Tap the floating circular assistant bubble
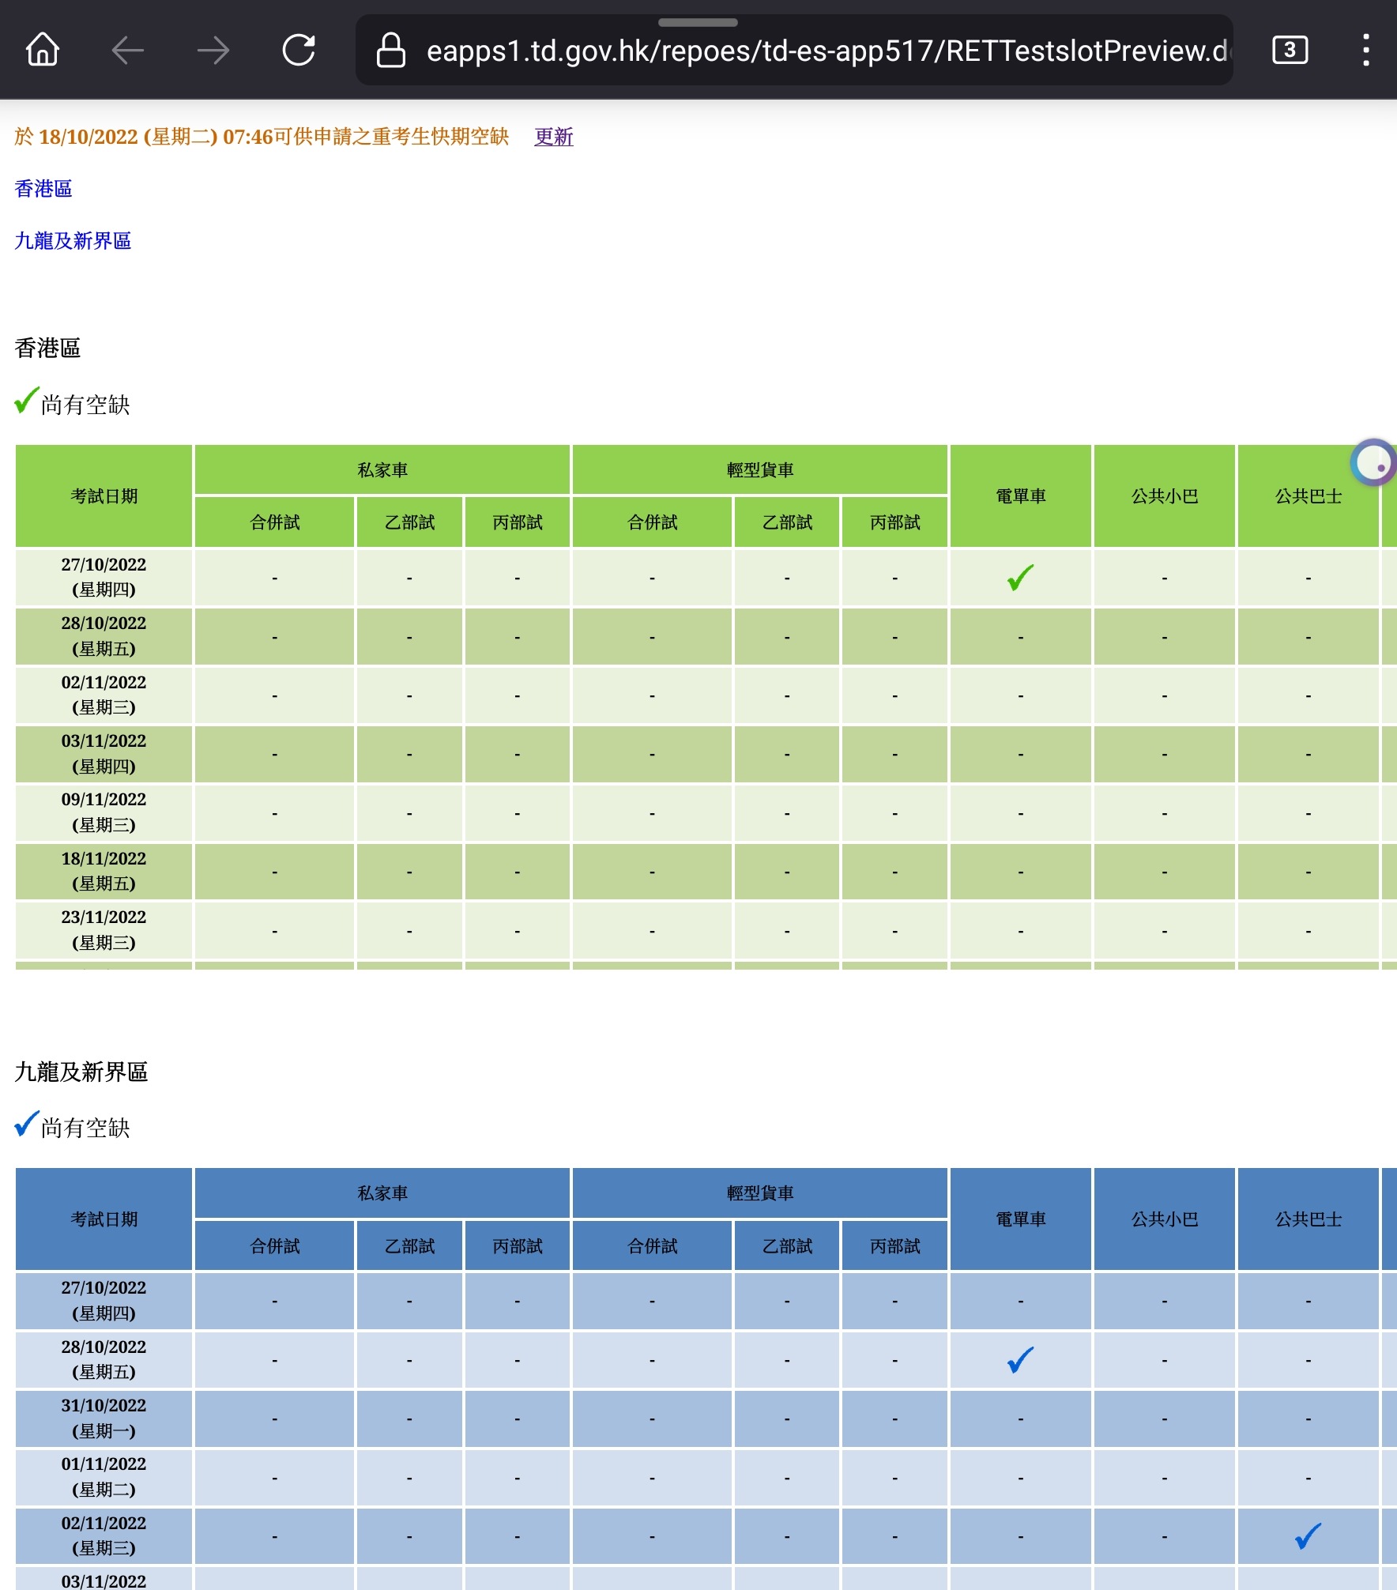This screenshot has height=1590, width=1397. pyautogui.click(x=1374, y=462)
